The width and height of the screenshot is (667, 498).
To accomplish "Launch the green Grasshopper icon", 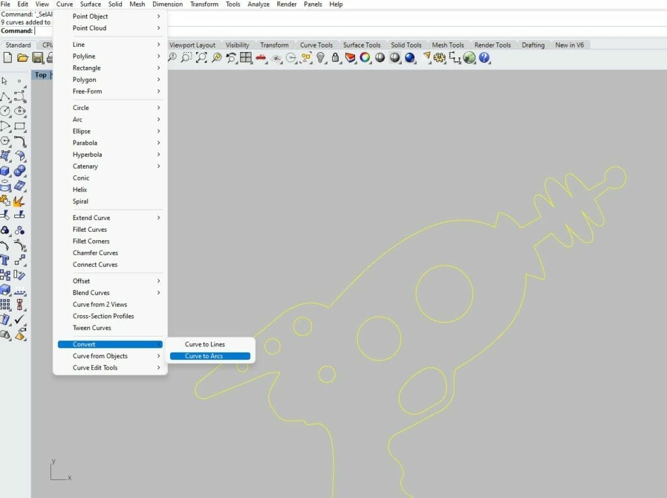I will [469, 57].
